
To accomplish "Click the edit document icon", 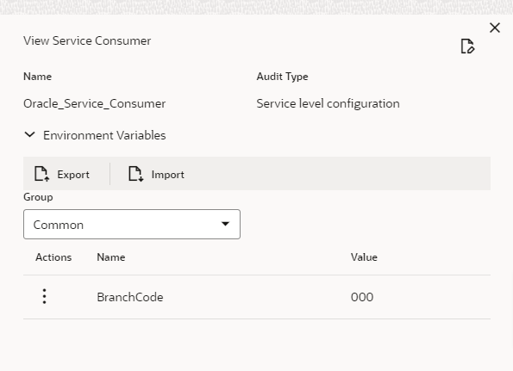I will point(467,46).
